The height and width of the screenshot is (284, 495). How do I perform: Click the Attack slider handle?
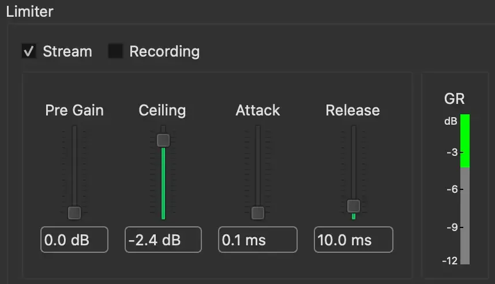click(258, 212)
